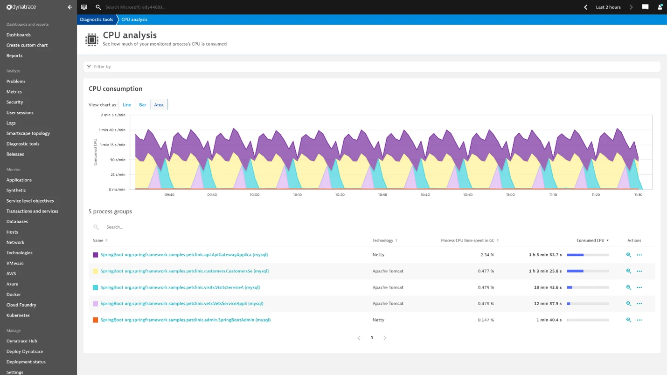Toggle sort order on Technology column
Viewport: 667px width, 375px height.
[397, 240]
